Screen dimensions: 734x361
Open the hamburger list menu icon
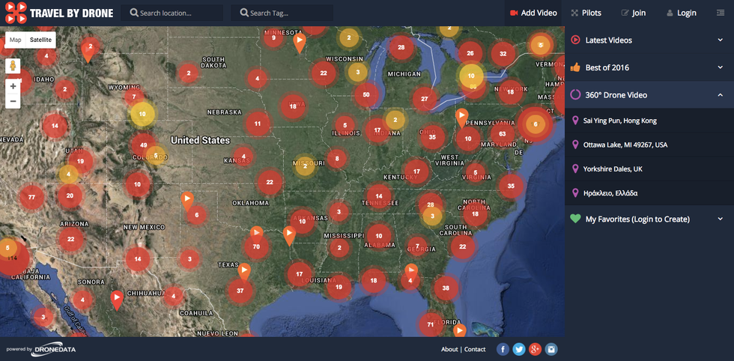tap(721, 13)
